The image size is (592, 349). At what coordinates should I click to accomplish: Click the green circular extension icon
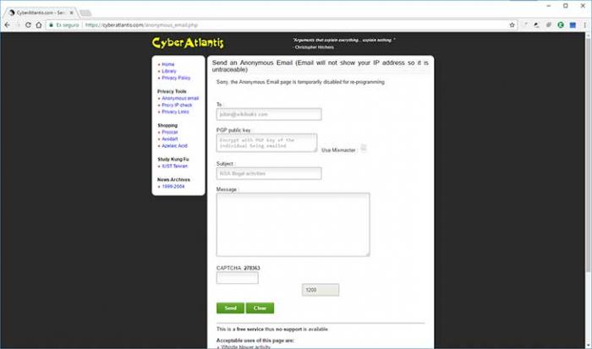(561, 25)
